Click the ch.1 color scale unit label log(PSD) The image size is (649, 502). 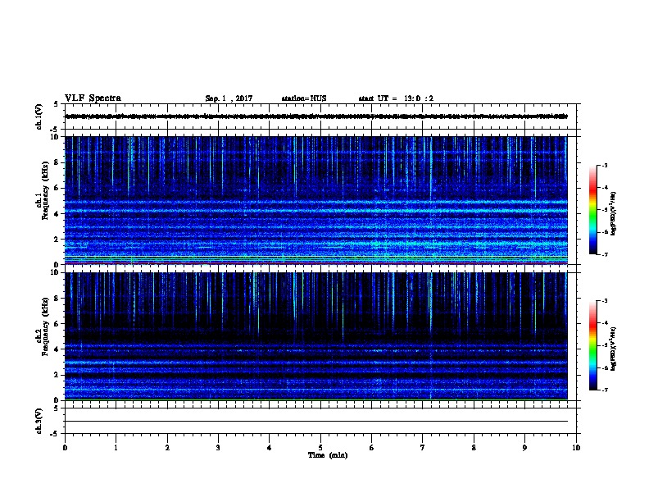613,213
